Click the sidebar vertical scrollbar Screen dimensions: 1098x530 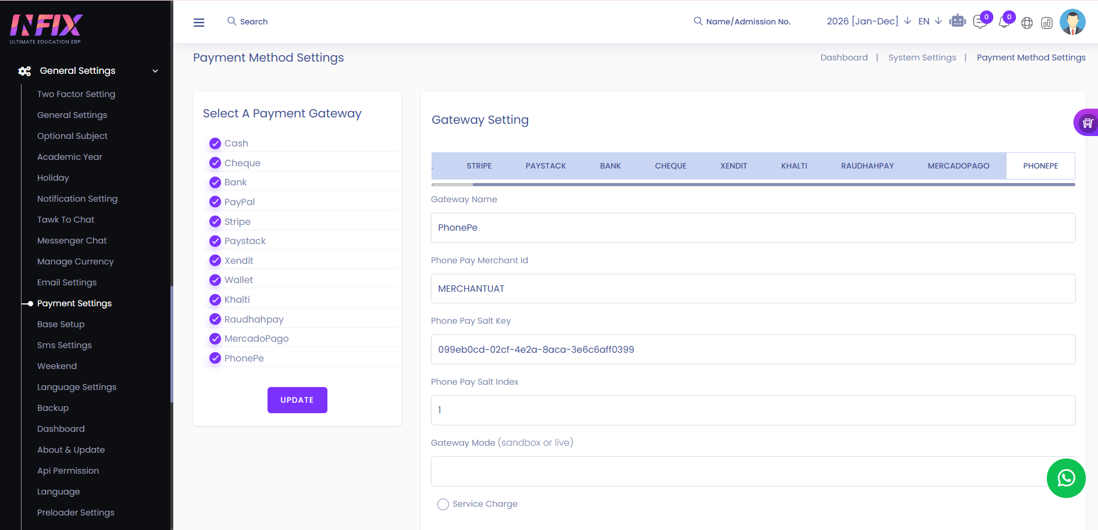click(172, 344)
